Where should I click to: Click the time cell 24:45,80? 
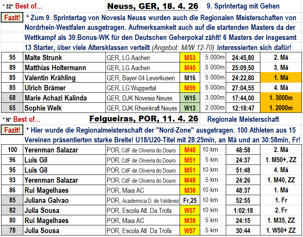click(x=243, y=58)
